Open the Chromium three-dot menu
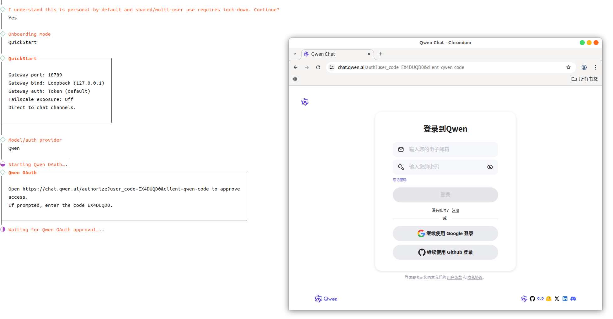The height and width of the screenshot is (319, 613). coord(595,67)
